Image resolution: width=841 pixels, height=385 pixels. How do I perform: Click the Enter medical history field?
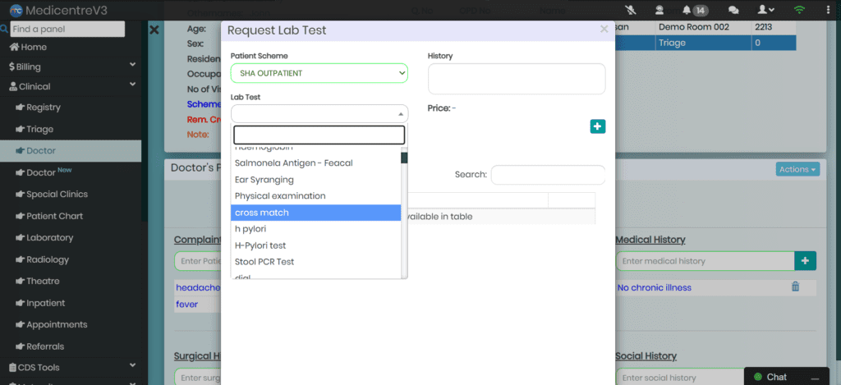point(705,261)
